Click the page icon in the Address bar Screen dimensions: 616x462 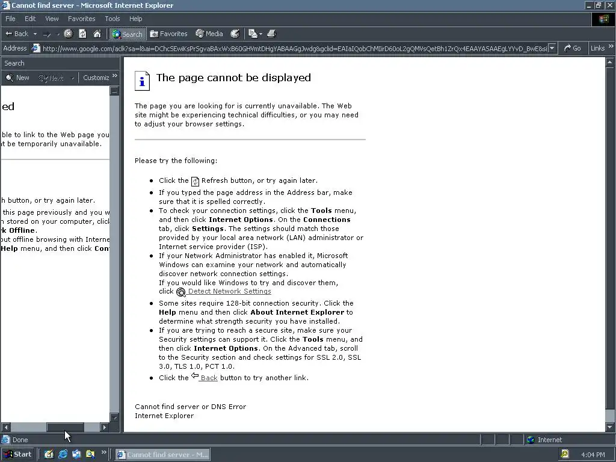35,48
